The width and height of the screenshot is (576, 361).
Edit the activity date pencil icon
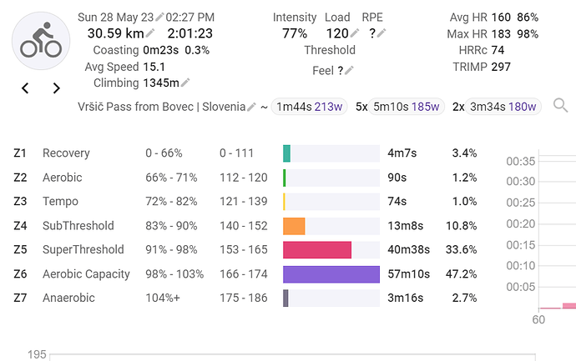tap(159, 17)
